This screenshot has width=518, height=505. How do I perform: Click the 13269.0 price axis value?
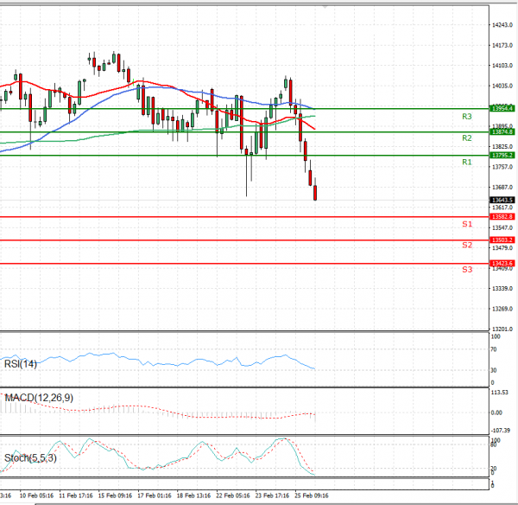point(502,309)
